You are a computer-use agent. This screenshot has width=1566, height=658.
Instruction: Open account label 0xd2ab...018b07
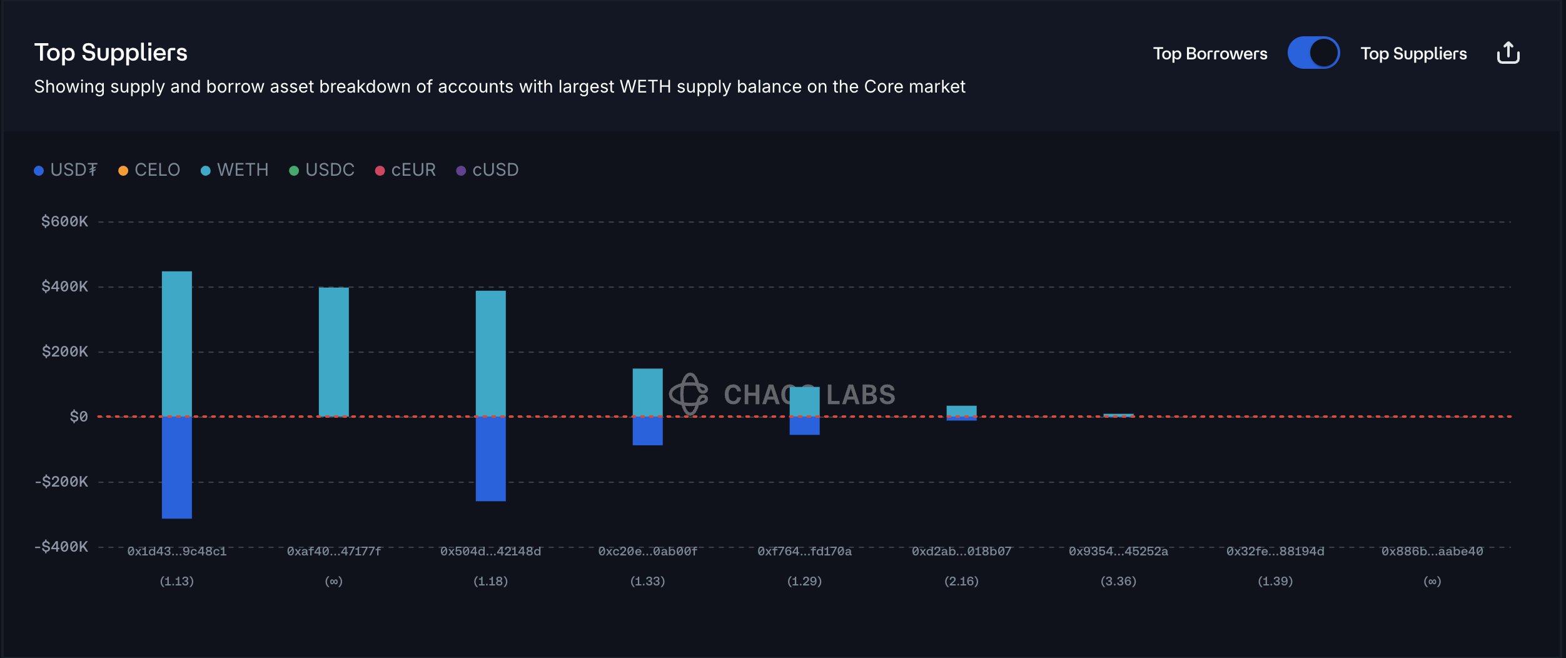click(x=961, y=551)
